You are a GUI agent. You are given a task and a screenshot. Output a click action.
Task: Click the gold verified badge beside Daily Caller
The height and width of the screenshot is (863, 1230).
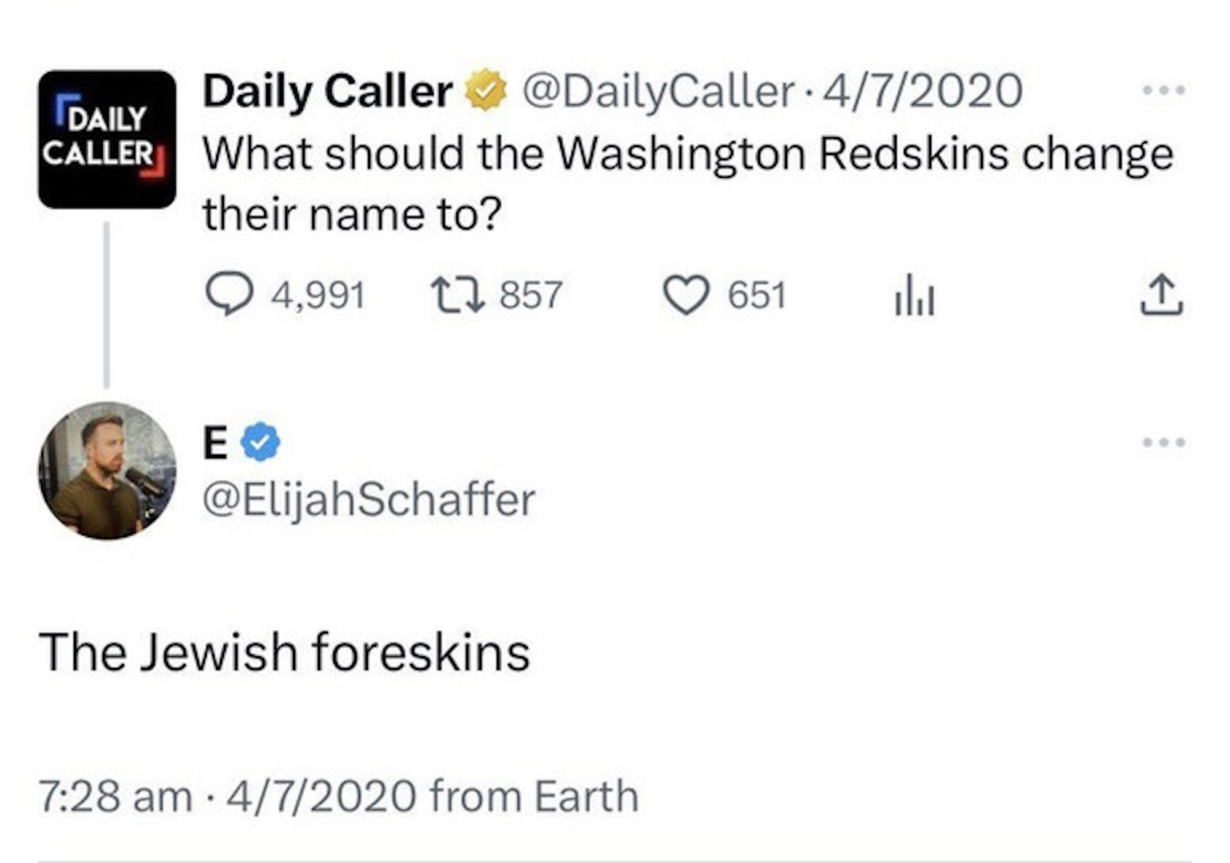tap(486, 90)
